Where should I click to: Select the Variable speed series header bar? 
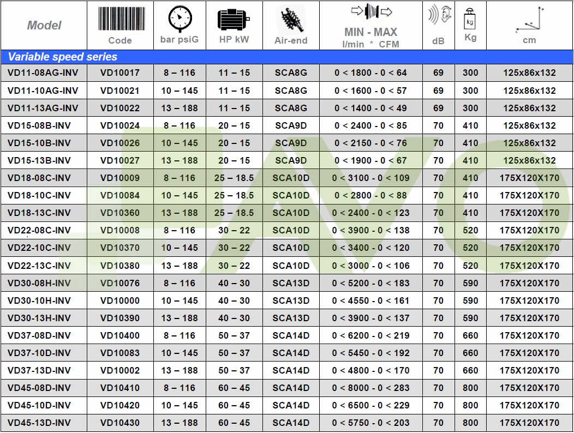pos(286,57)
